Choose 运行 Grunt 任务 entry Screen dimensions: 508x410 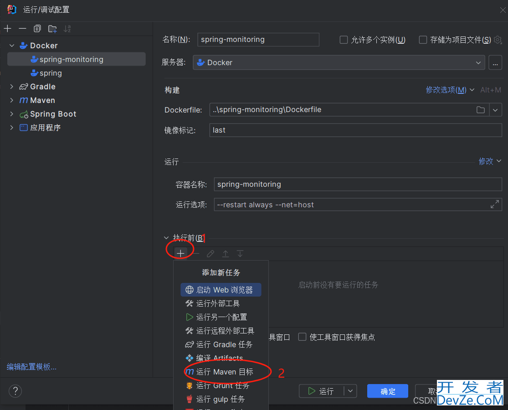click(221, 385)
